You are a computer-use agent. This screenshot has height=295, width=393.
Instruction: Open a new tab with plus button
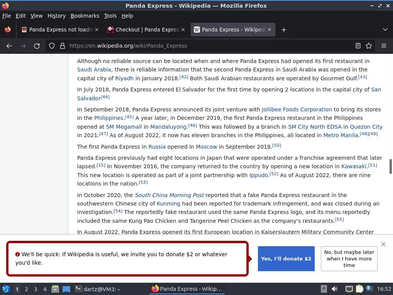[284, 30]
